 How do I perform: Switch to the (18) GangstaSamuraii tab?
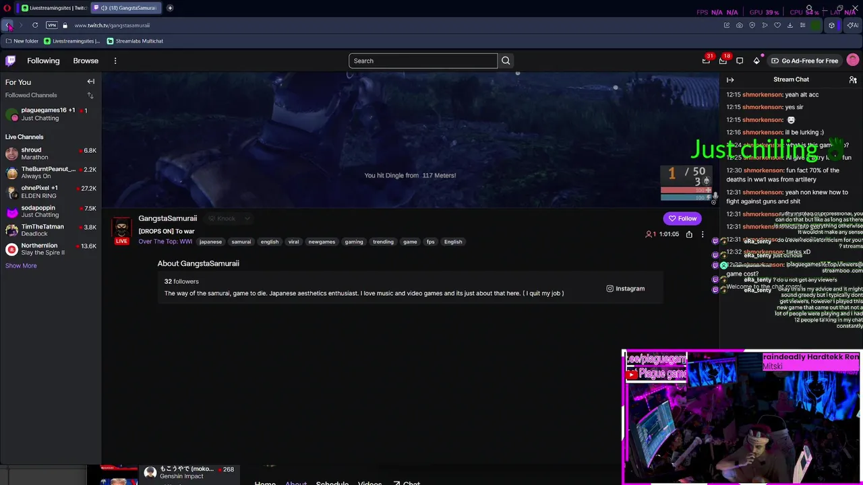click(126, 8)
